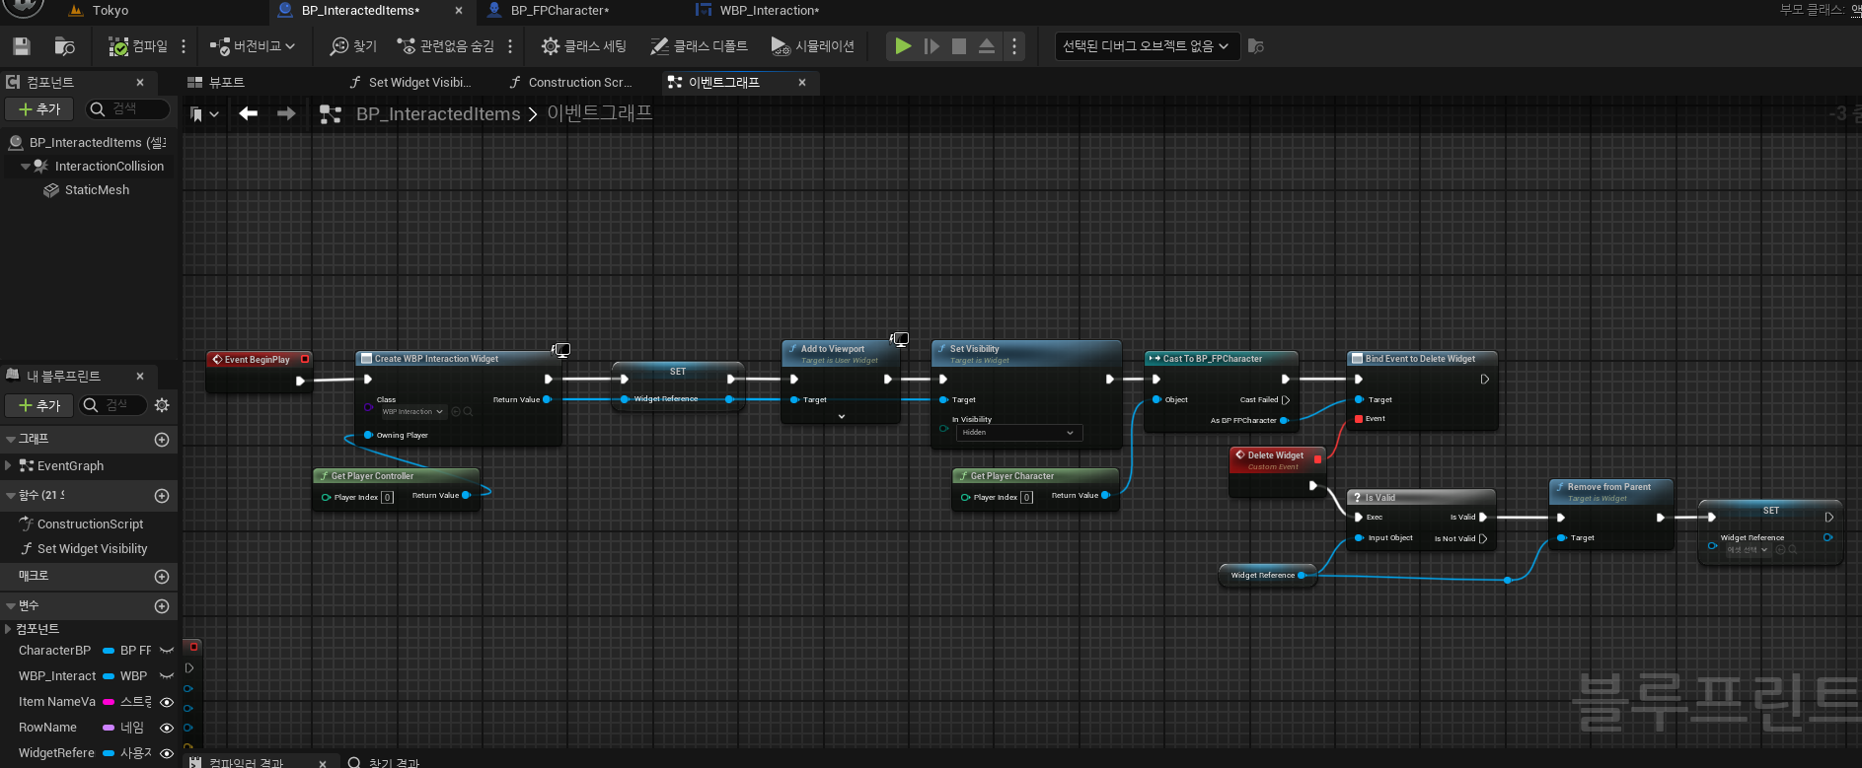Open hide-unrelated options three-dot menu
1862x768 pixels.
coord(510,46)
